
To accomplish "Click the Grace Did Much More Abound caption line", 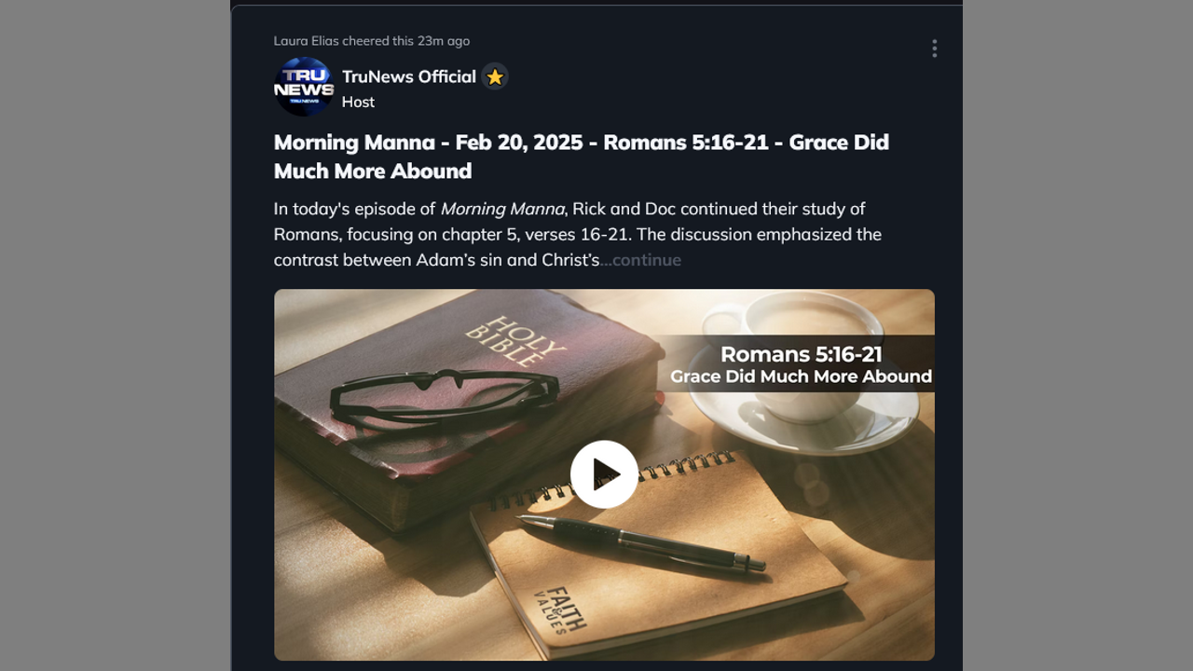I will 801,377.
